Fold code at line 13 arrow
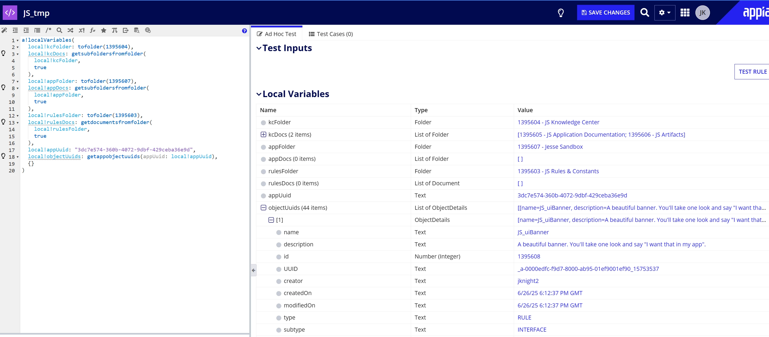Image resolution: width=769 pixels, height=337 pixels. tap(18, 123)
